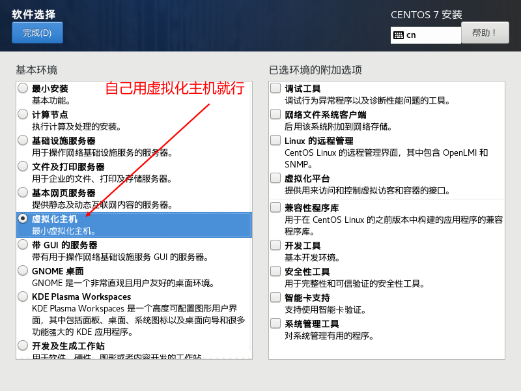521x391 pixels.
Task: Click the 完成(D) done button
Action: point(37,33)
